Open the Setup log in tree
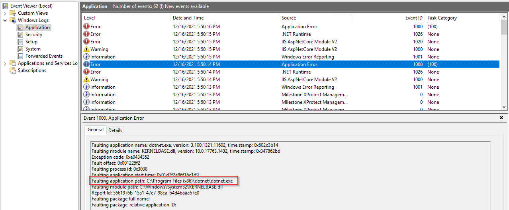Screen dimensions: 509x210 pos(31,42)
